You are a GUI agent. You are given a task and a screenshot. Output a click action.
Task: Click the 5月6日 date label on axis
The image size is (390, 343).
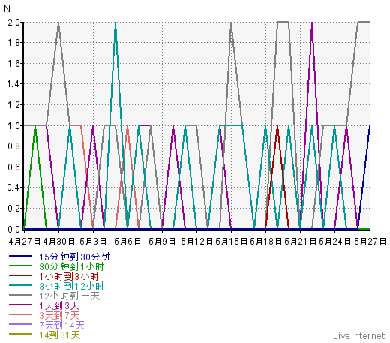127,242
